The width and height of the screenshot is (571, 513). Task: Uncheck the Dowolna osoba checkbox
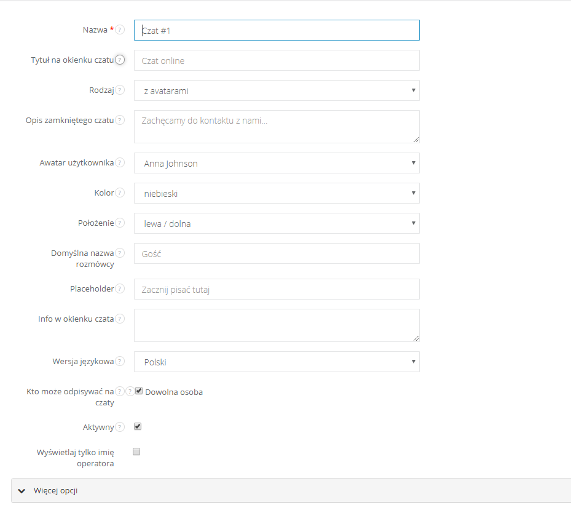click(139, 391)
